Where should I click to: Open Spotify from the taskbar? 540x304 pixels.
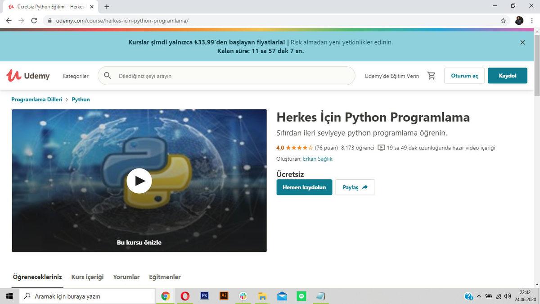click(x=301, y=296)
